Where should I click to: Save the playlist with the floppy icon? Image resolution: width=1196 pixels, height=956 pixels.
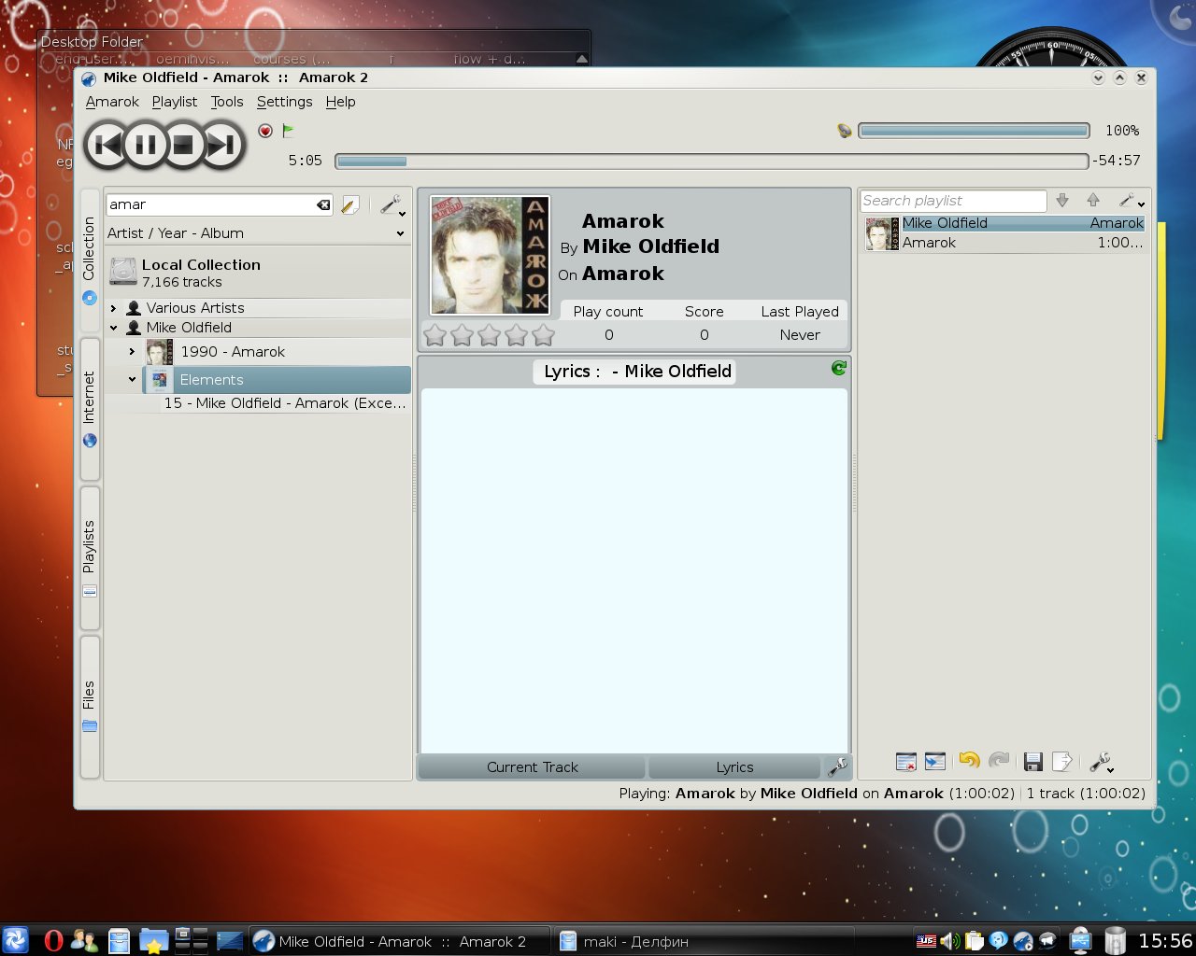(x=1033, y=762)
